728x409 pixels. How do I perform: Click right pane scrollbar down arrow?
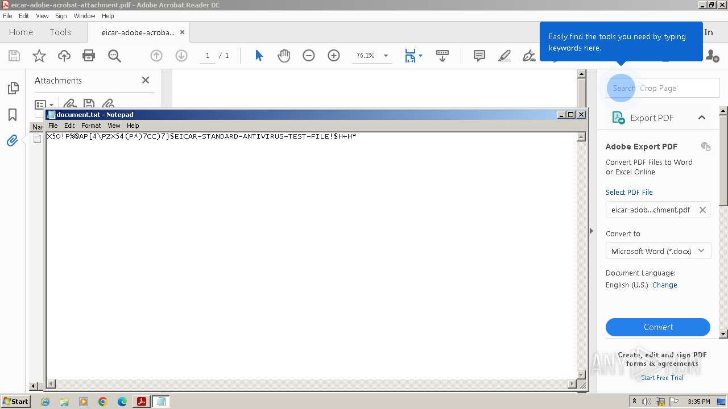click(x=723, y=334)
